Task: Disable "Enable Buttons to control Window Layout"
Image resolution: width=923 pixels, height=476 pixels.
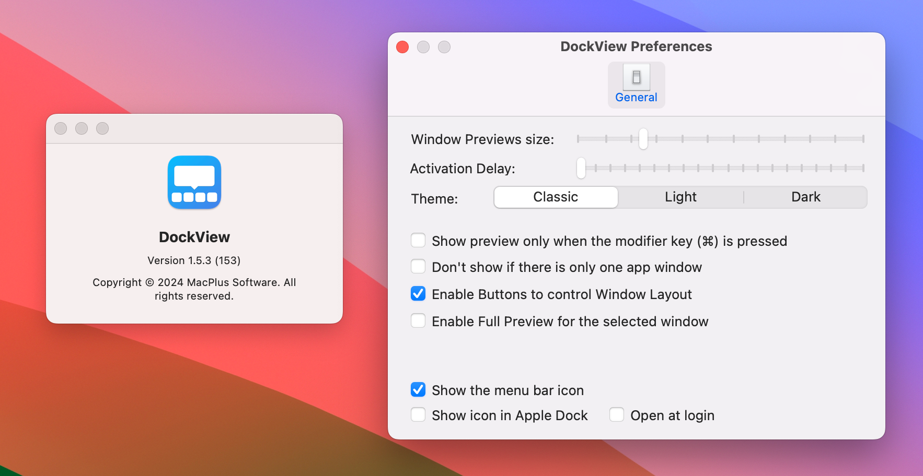Action: [418, 294]
